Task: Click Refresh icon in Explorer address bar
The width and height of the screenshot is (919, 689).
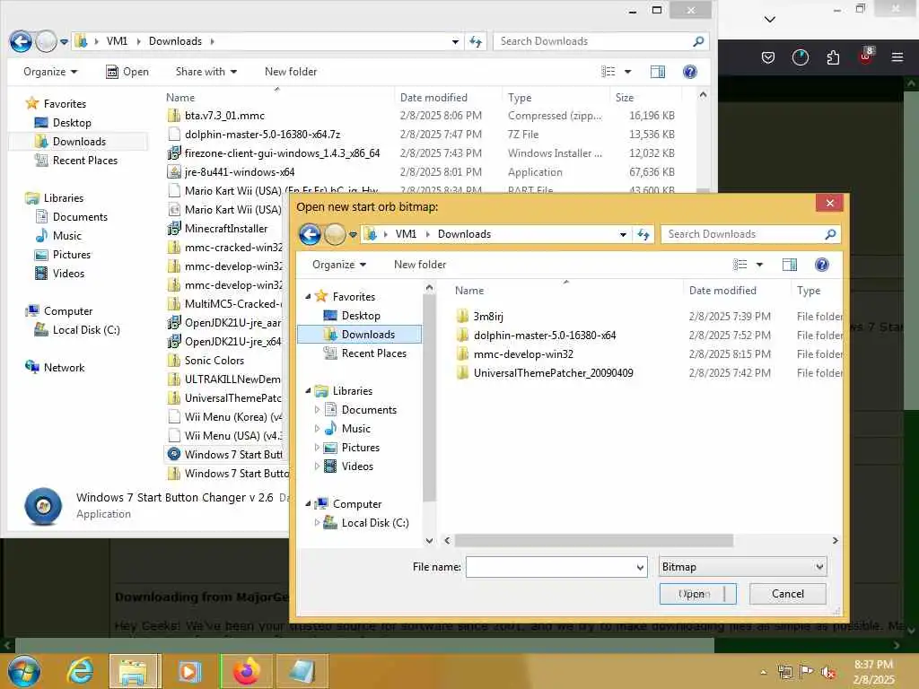Action: (x=476, y=41)
